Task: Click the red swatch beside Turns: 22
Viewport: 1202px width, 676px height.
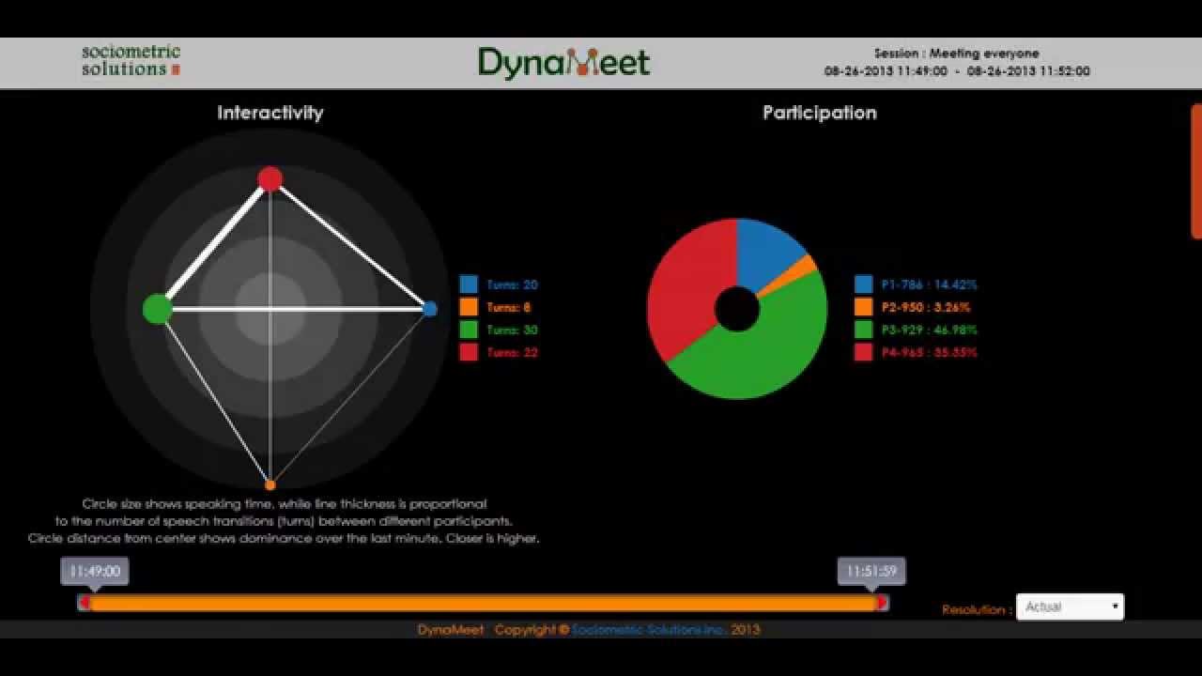Action: point(469,352)
